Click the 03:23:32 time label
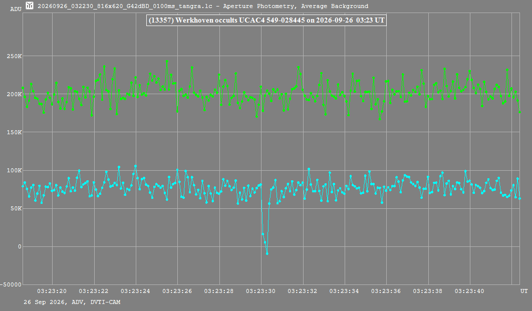The image size is (532, 311). click(302, 291)
